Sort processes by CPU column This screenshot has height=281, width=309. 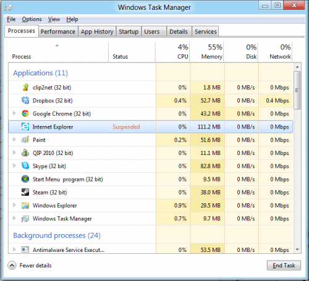tap(173, 52)
